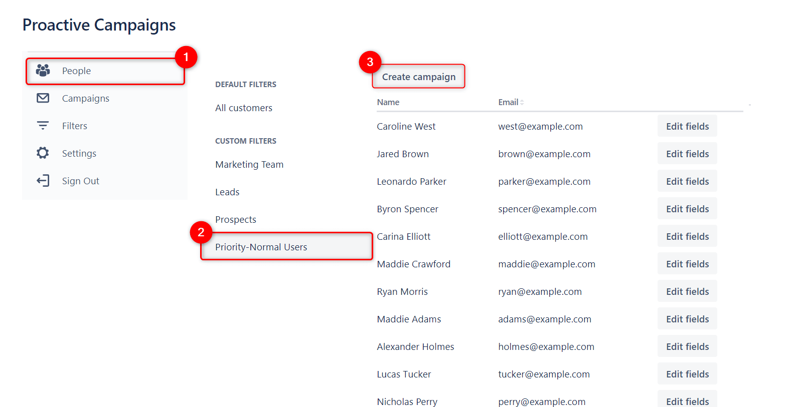Click email holmes@example.com
This screenshot has height=407, width=792.
click(546, 347)
